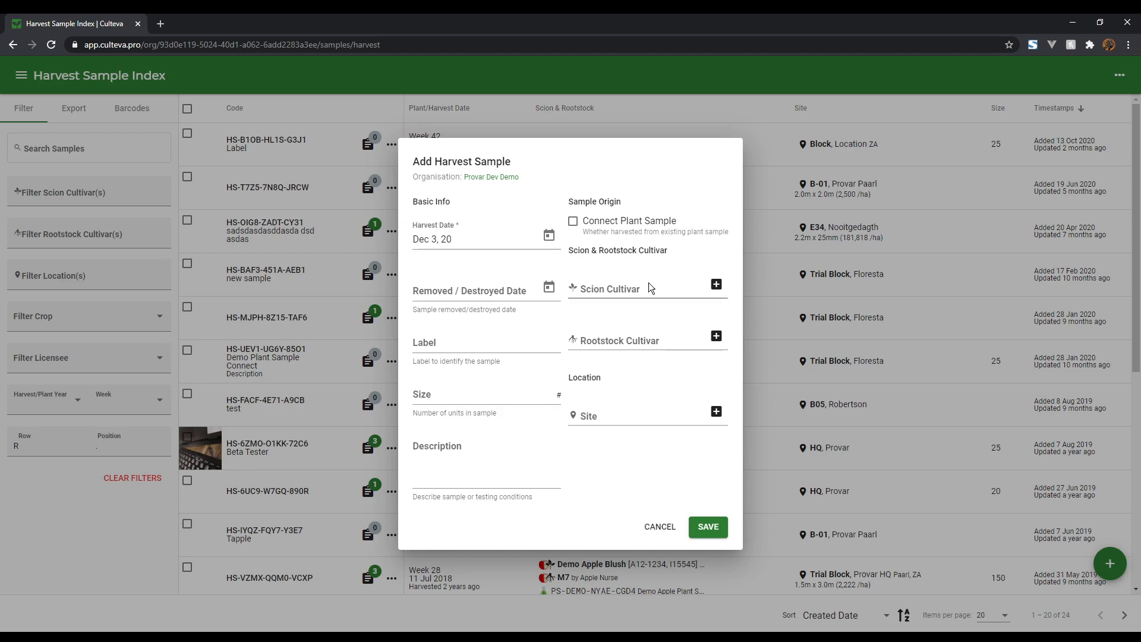Open the page overflow menu in top right
This screenshot has height=642, width=1141.
(1120, 75)
